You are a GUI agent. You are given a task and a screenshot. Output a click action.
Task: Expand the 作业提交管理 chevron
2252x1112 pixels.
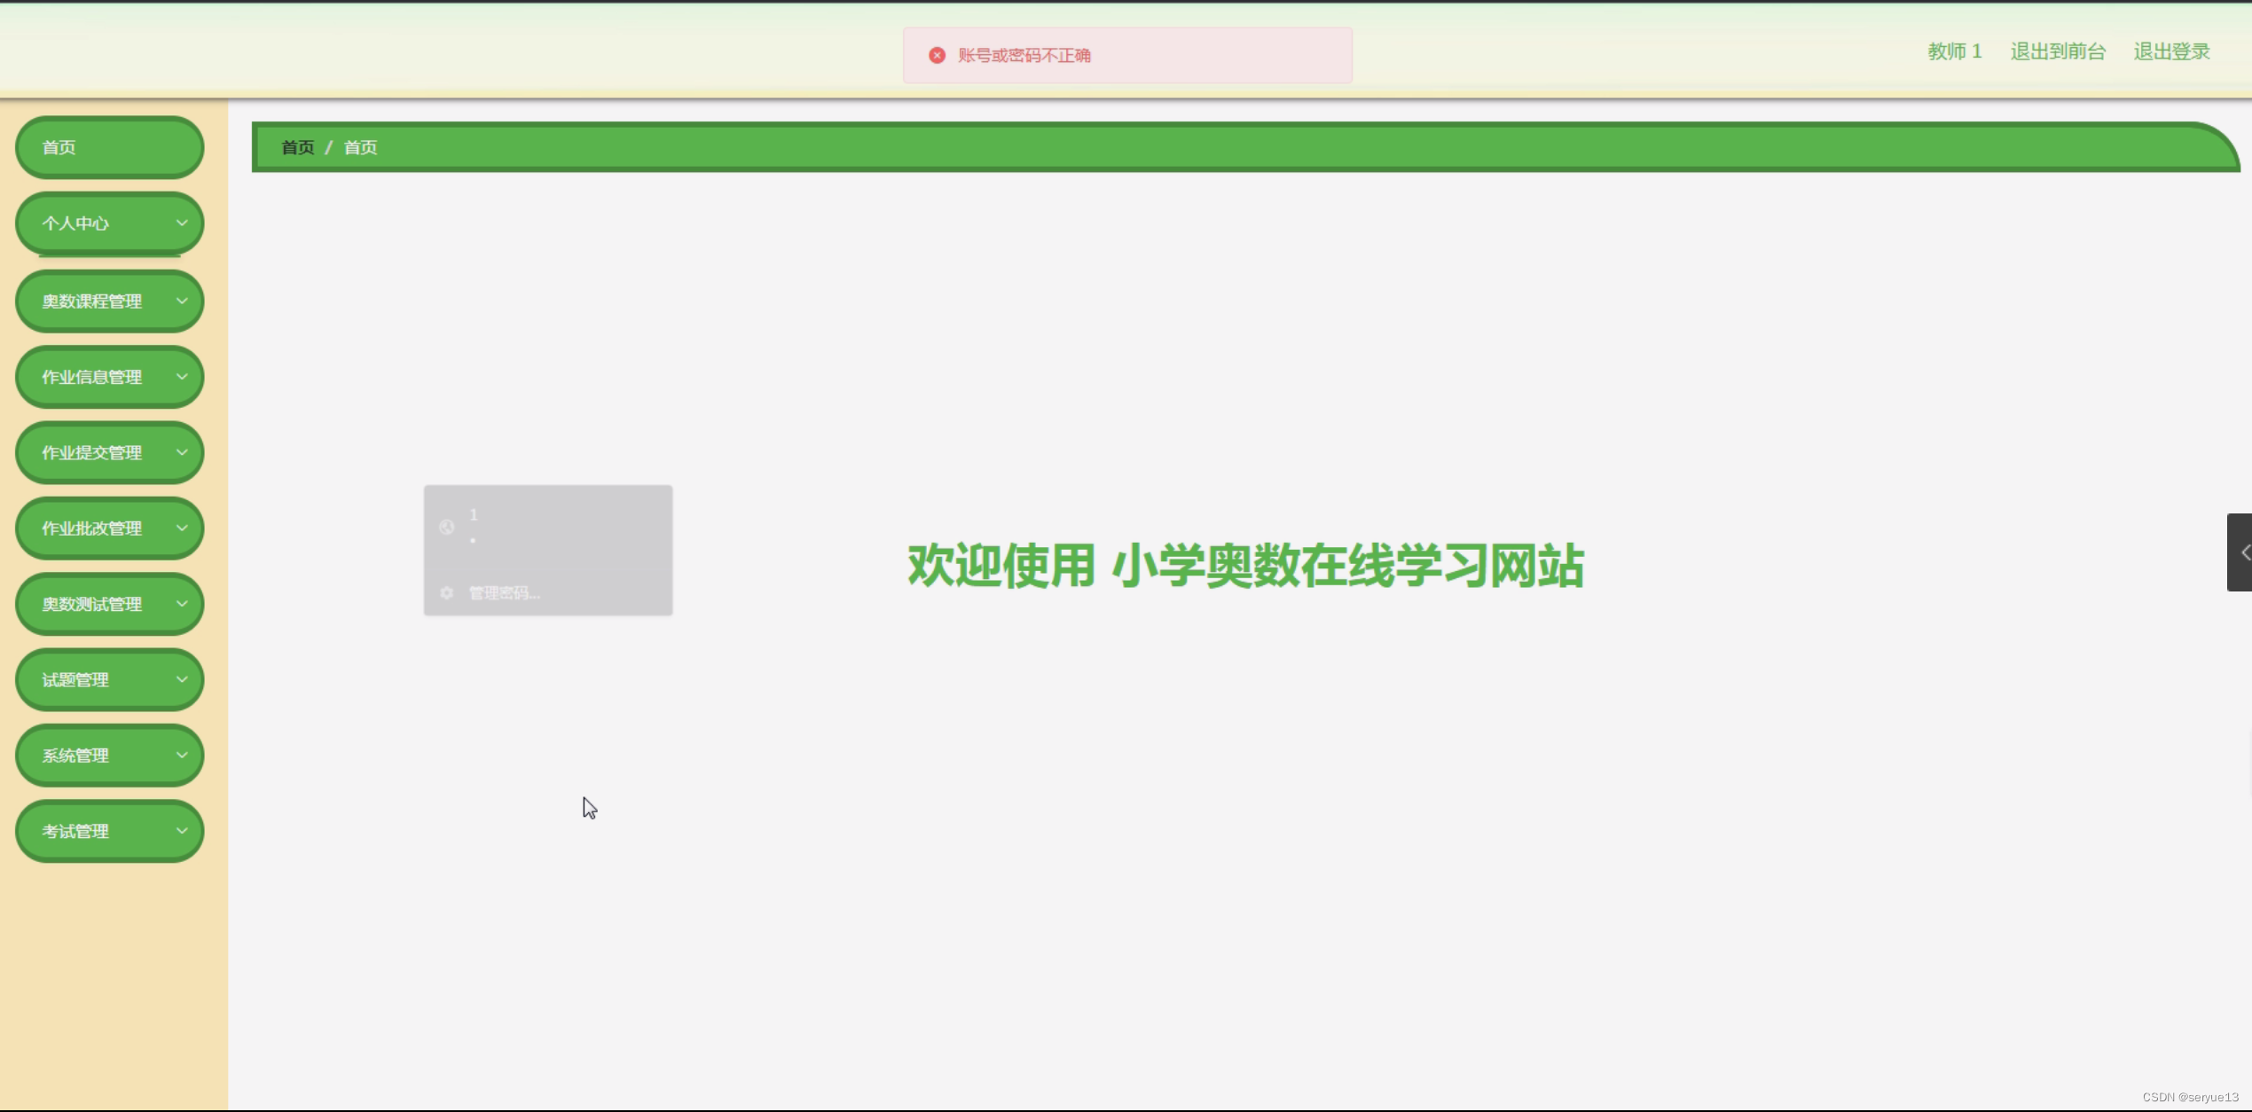pos(182,452)
